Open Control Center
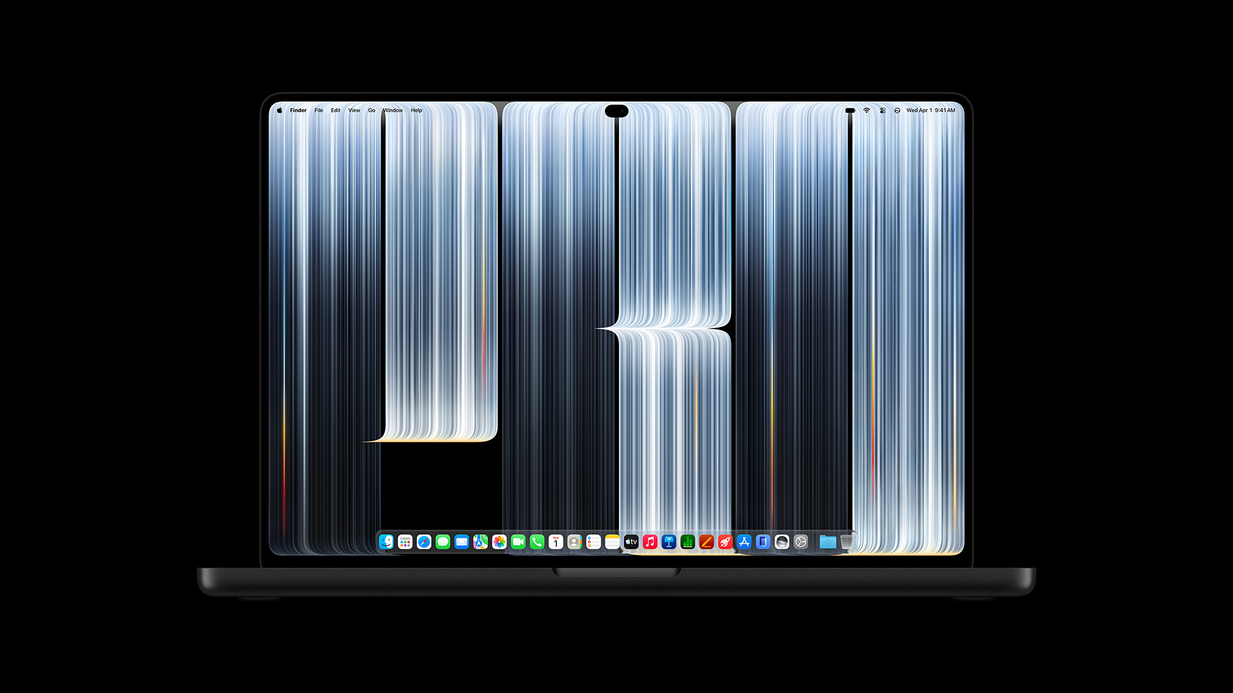The width and height of the screenshot is (1233, 693). pyautogui.click(x=883, y=110)
